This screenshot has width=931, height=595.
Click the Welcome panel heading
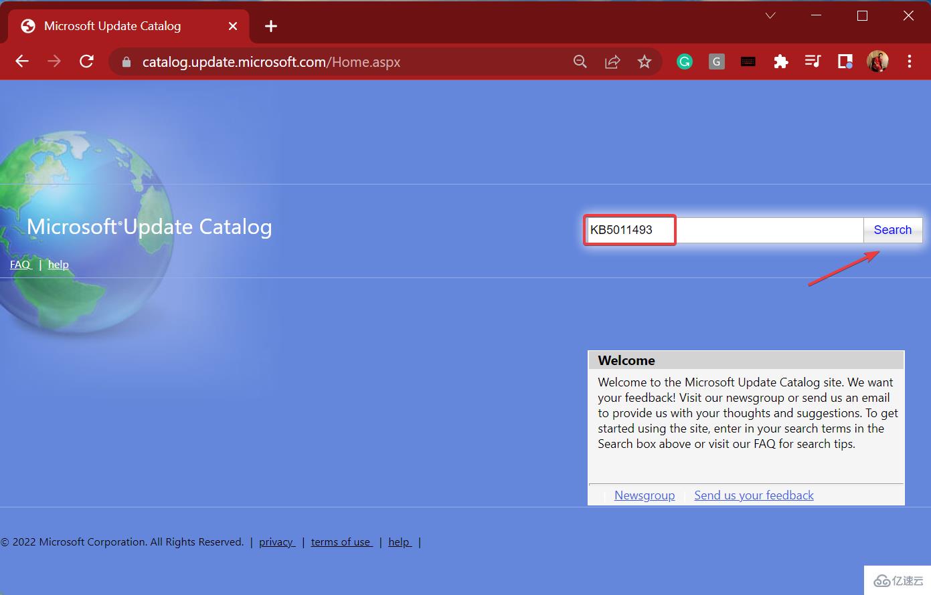click(x=626, y=360)
